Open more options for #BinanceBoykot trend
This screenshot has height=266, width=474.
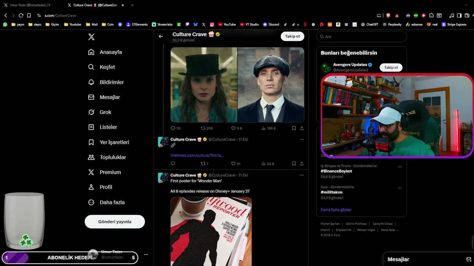[x=400, y=167]
